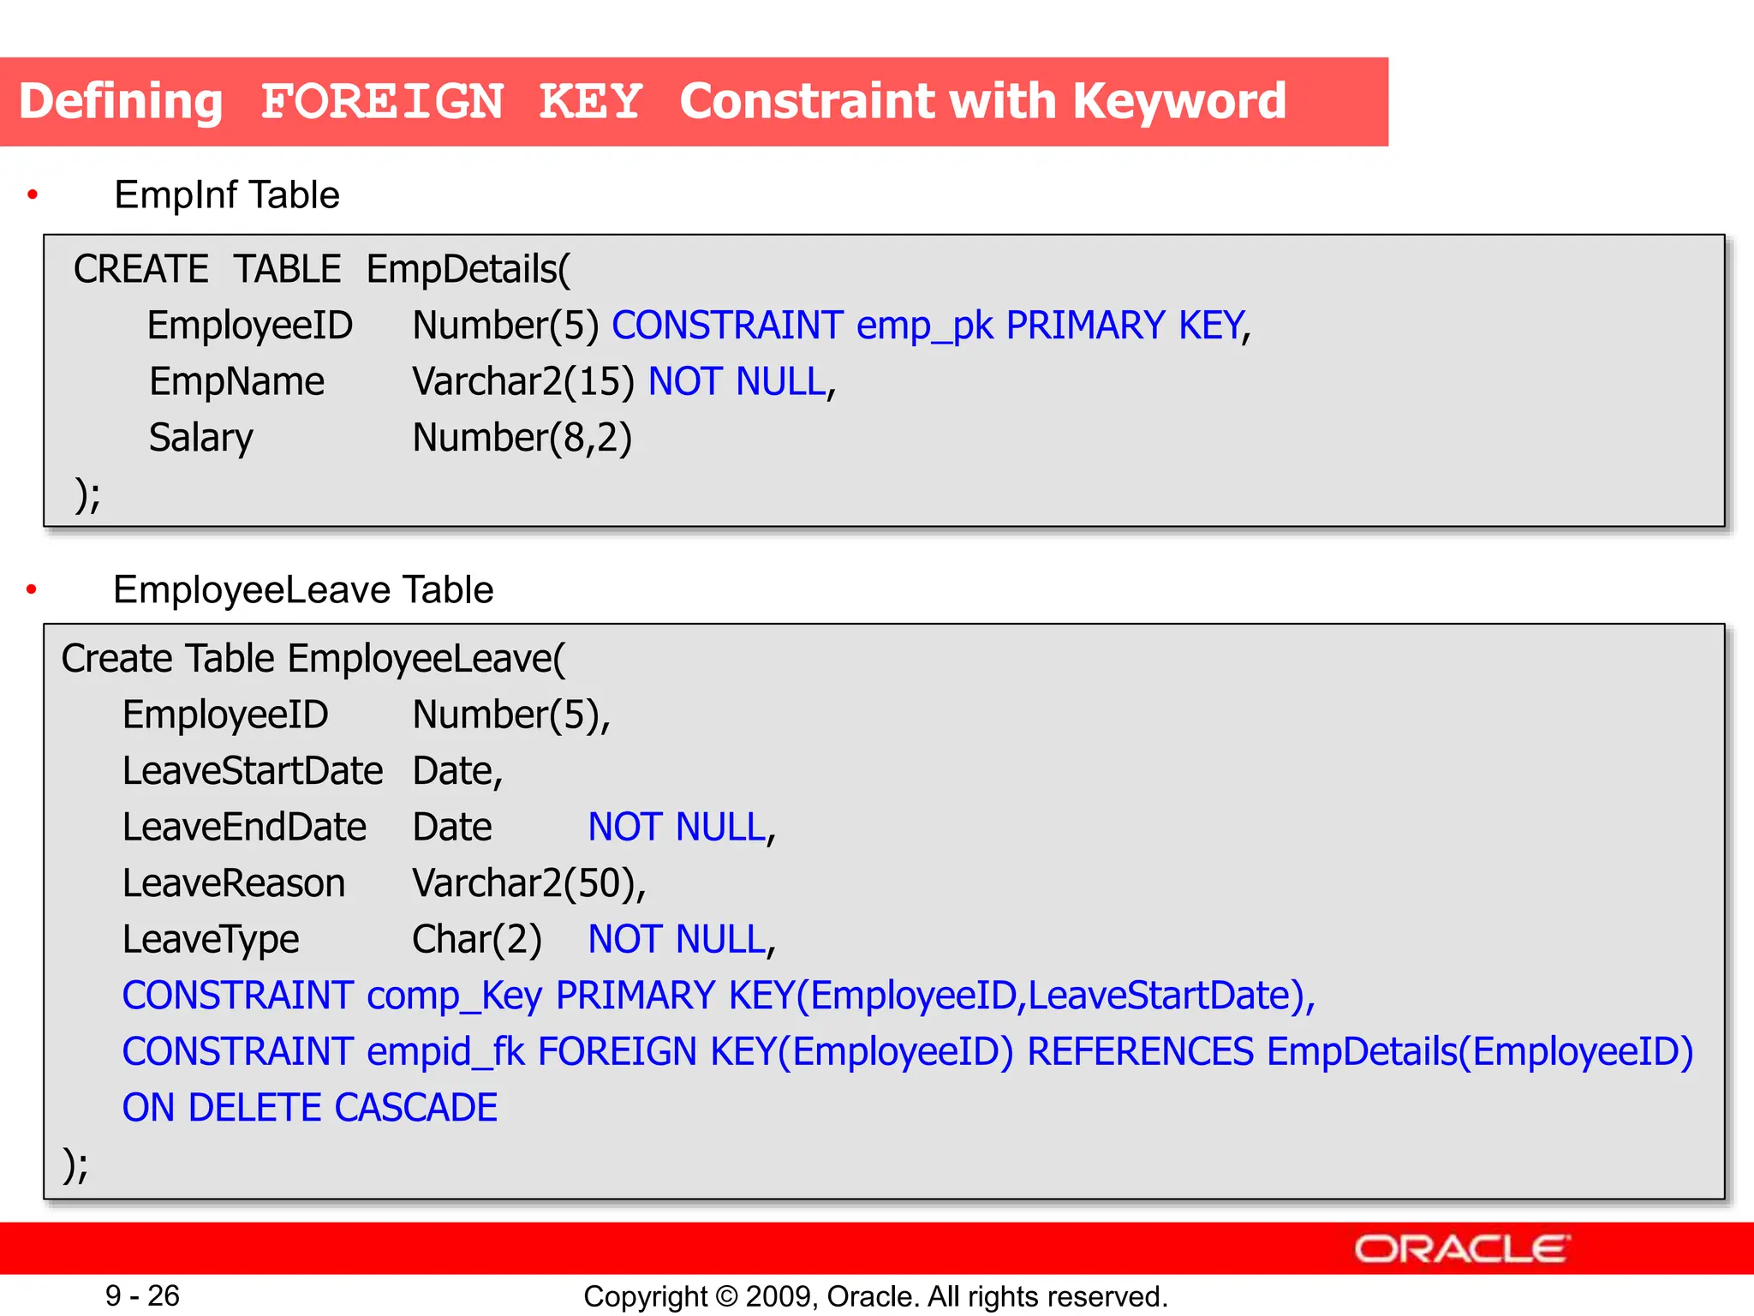Click the ORACLE logo in footer
Viewport: 1754px width, 1316px height.
coord(1462,1249)
